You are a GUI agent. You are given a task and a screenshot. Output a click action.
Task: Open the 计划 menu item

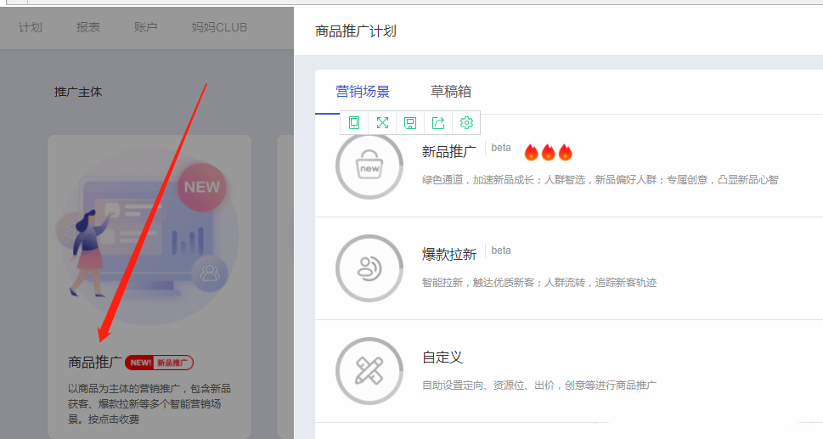click(x=31, y=27)
